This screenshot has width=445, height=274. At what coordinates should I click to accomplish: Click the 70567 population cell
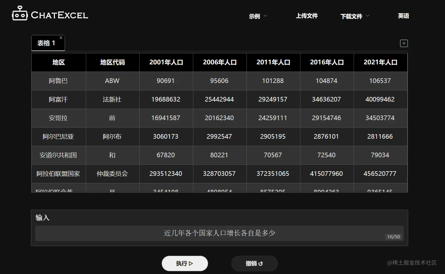pos(273,155)
